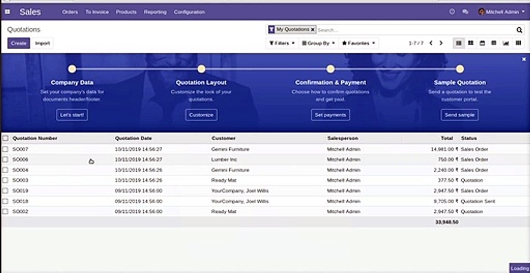Focus the Search input field
Image resolution: width=530 pixels, height=273 pixels.
tap(416, 30)
